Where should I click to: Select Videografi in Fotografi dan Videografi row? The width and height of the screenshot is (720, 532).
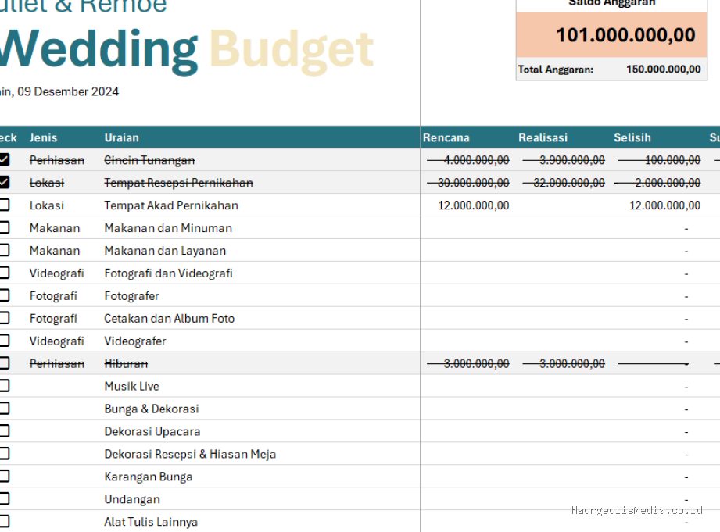(x=56, y=273)
